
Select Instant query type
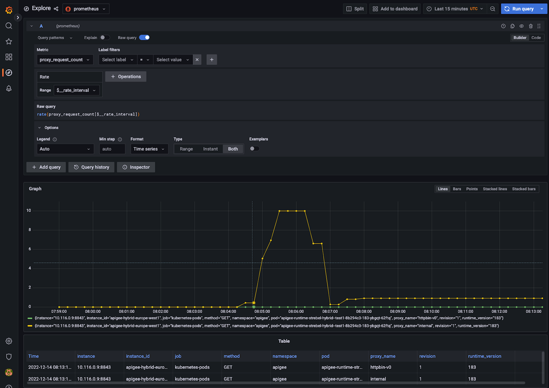point(210,149)
